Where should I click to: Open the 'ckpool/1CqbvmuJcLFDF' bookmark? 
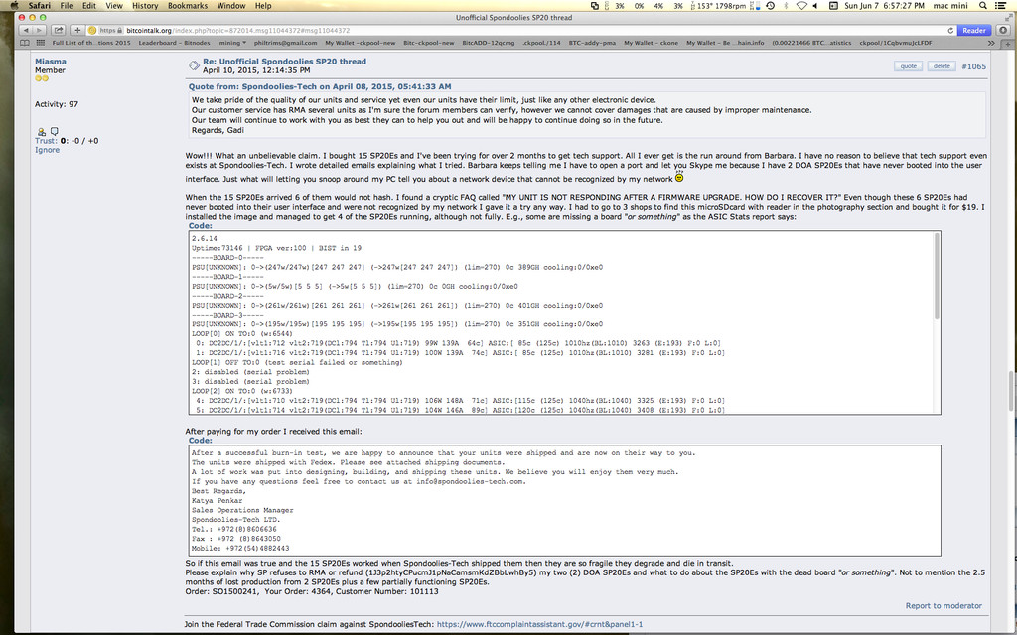coord(896,43)
